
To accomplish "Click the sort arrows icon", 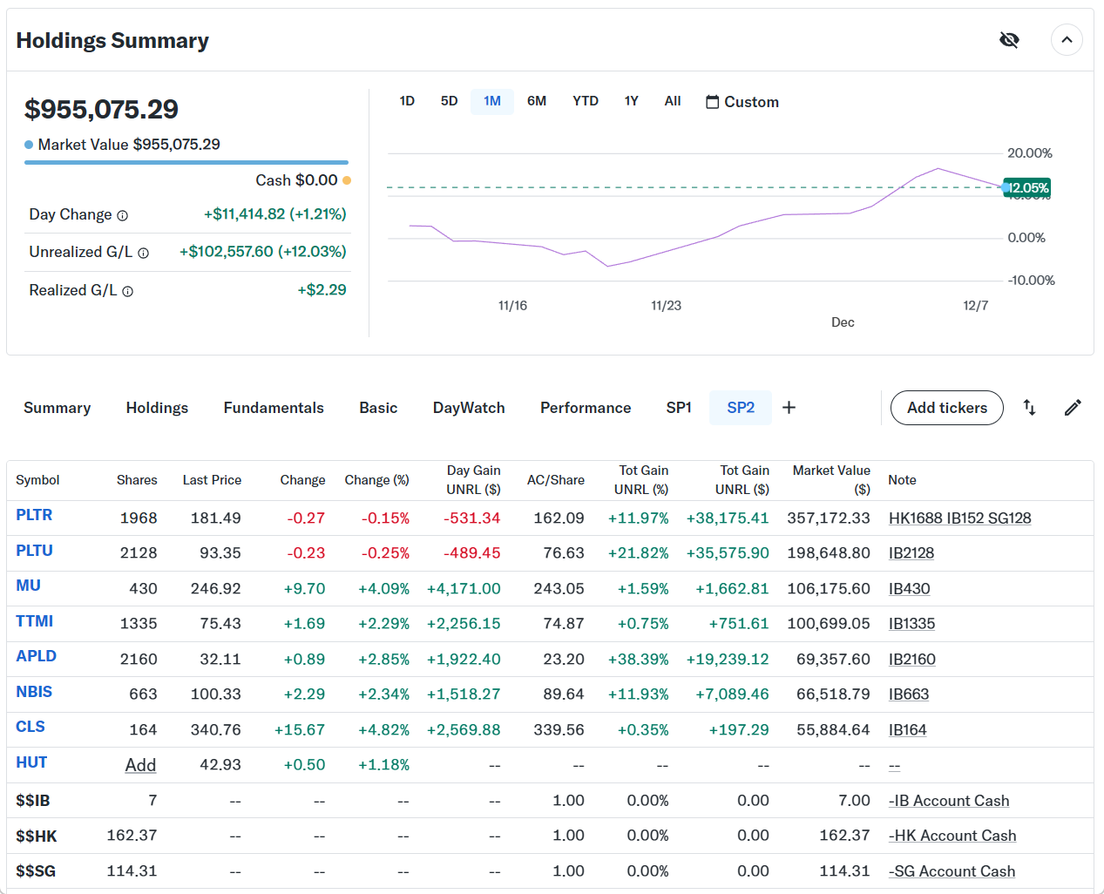I will (x=1029, y=408).
